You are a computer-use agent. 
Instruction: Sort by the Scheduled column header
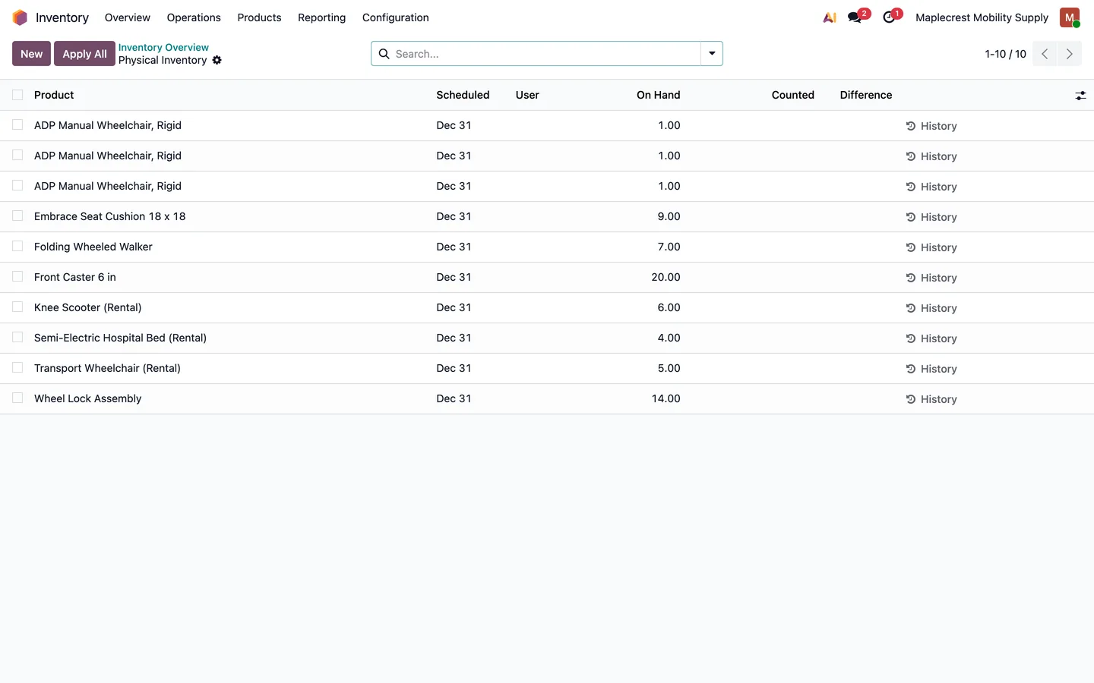click(x=463, y=95)
